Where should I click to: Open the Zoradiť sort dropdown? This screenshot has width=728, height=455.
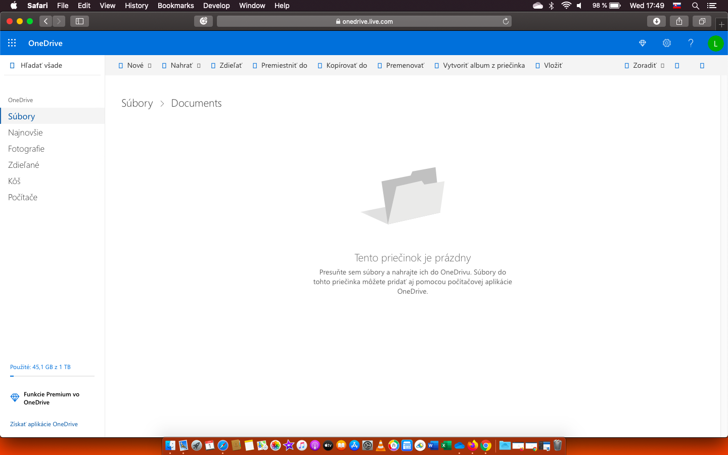click(645, 65)
